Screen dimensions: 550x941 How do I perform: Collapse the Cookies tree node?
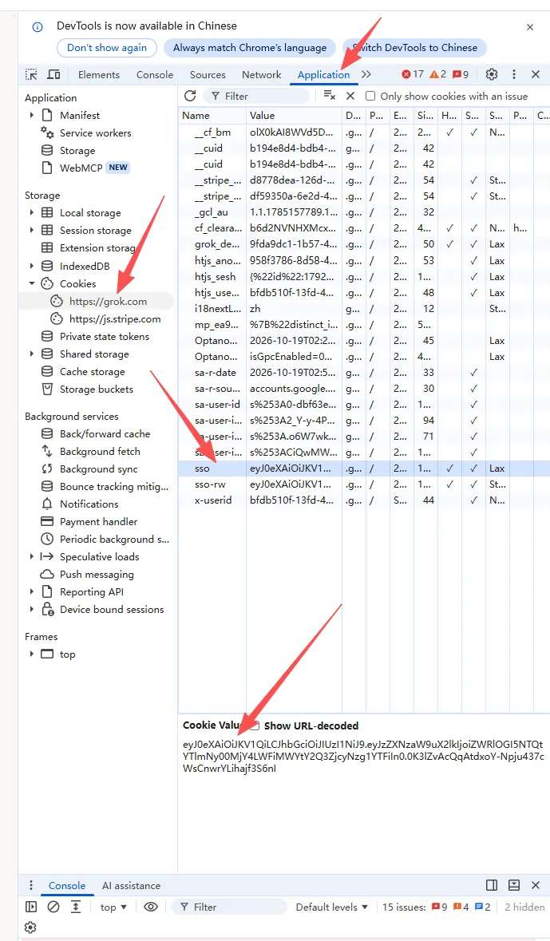pos(32,283)
